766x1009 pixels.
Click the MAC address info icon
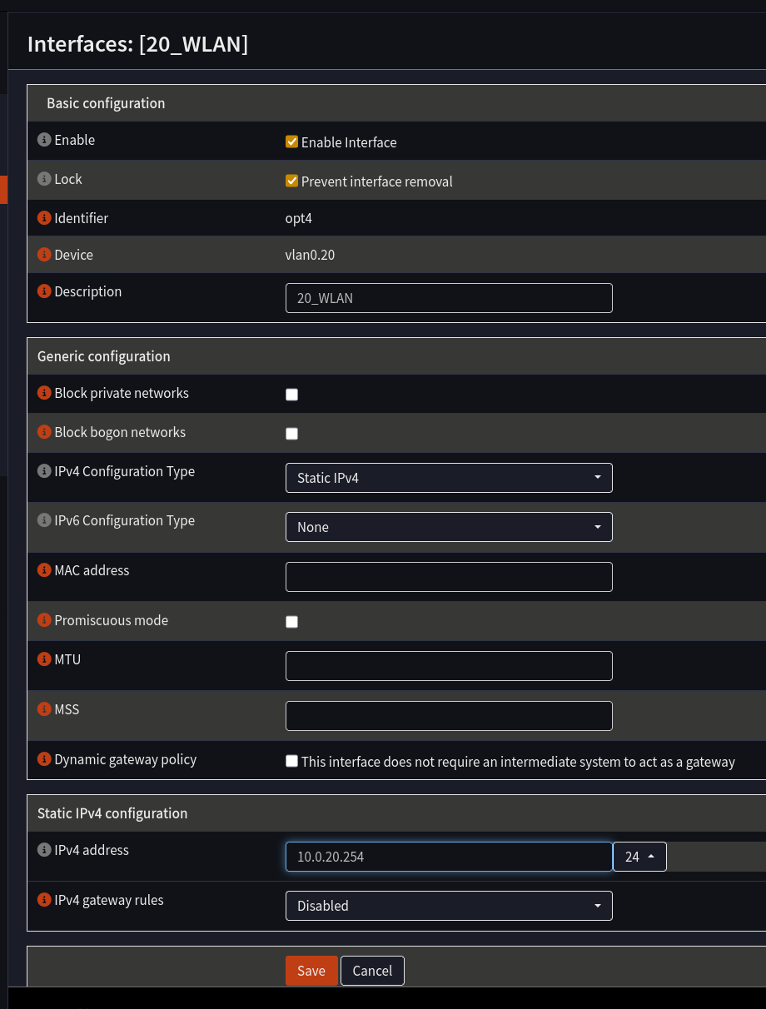click(43, 569)
